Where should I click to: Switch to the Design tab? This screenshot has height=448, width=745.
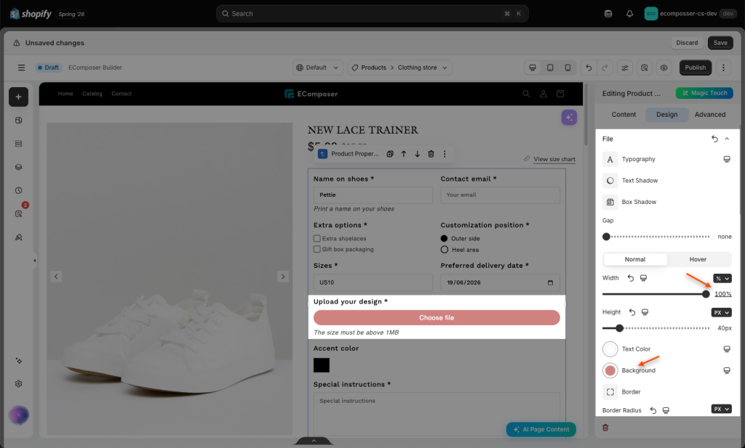(x=666, y=115)
